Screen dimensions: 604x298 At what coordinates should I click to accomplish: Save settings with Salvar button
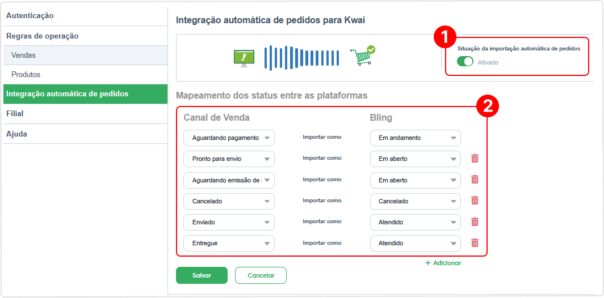point(202,275)
